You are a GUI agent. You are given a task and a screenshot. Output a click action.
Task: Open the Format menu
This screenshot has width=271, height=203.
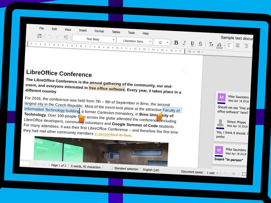(99, 31)
